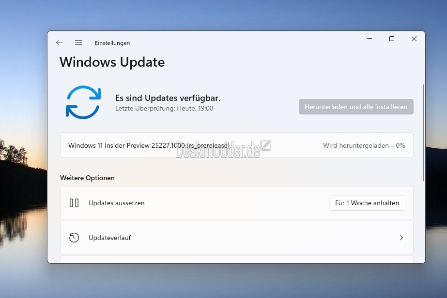
Task: Click the Einstellungen window title
Action: pyautogui.click(x=112, y=43)
